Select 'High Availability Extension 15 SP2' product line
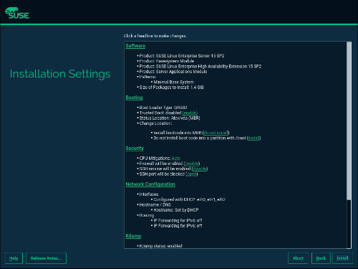The width and height of the screenshot is (358, 269). click(200, 66)
